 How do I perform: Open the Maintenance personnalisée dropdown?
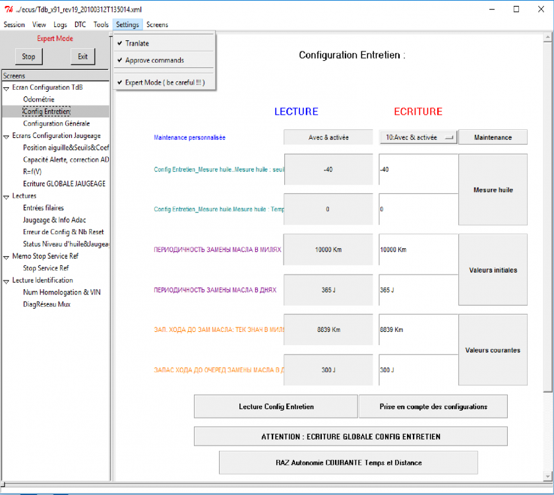[418, 137]
